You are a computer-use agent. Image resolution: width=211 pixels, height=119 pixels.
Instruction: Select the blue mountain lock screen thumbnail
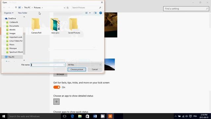[109, 64]
